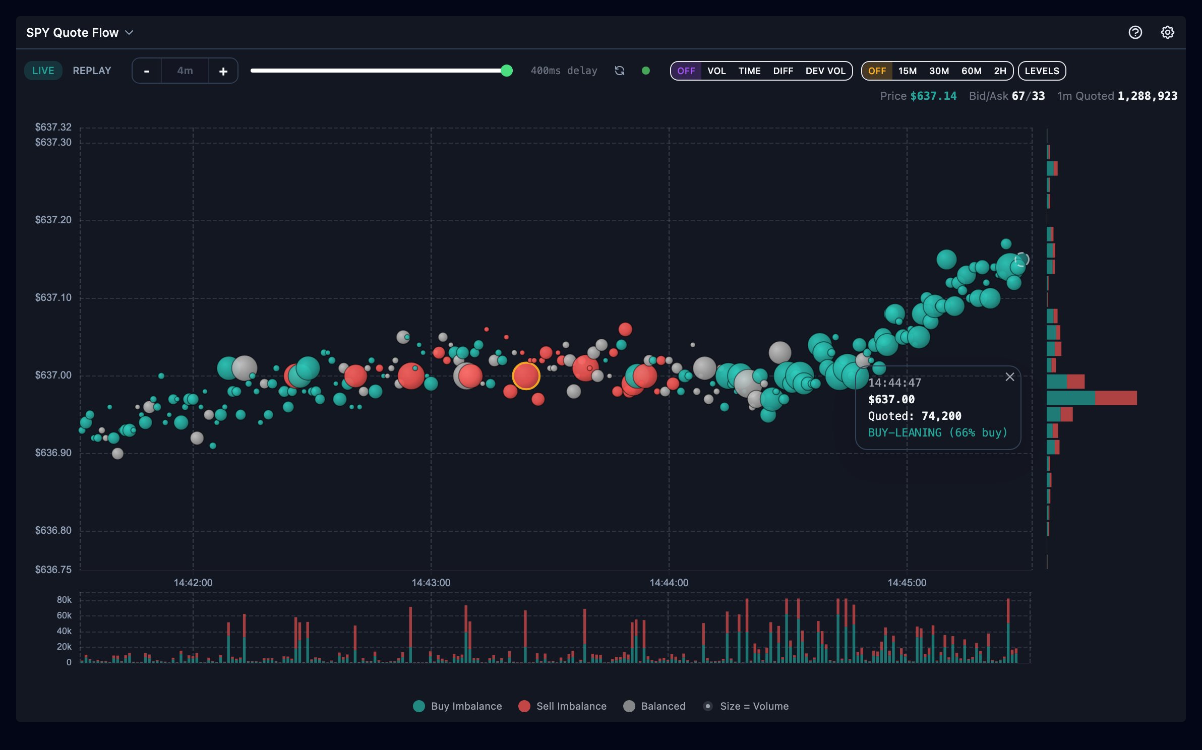This screenshot has width=1202, height=750.
Task: Click the green connection status dot
Action: tap(645, 71)
